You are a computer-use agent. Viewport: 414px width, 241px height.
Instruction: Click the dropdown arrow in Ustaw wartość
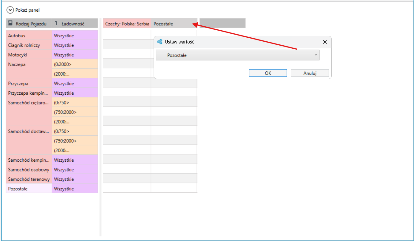click(x=316, y=55)
